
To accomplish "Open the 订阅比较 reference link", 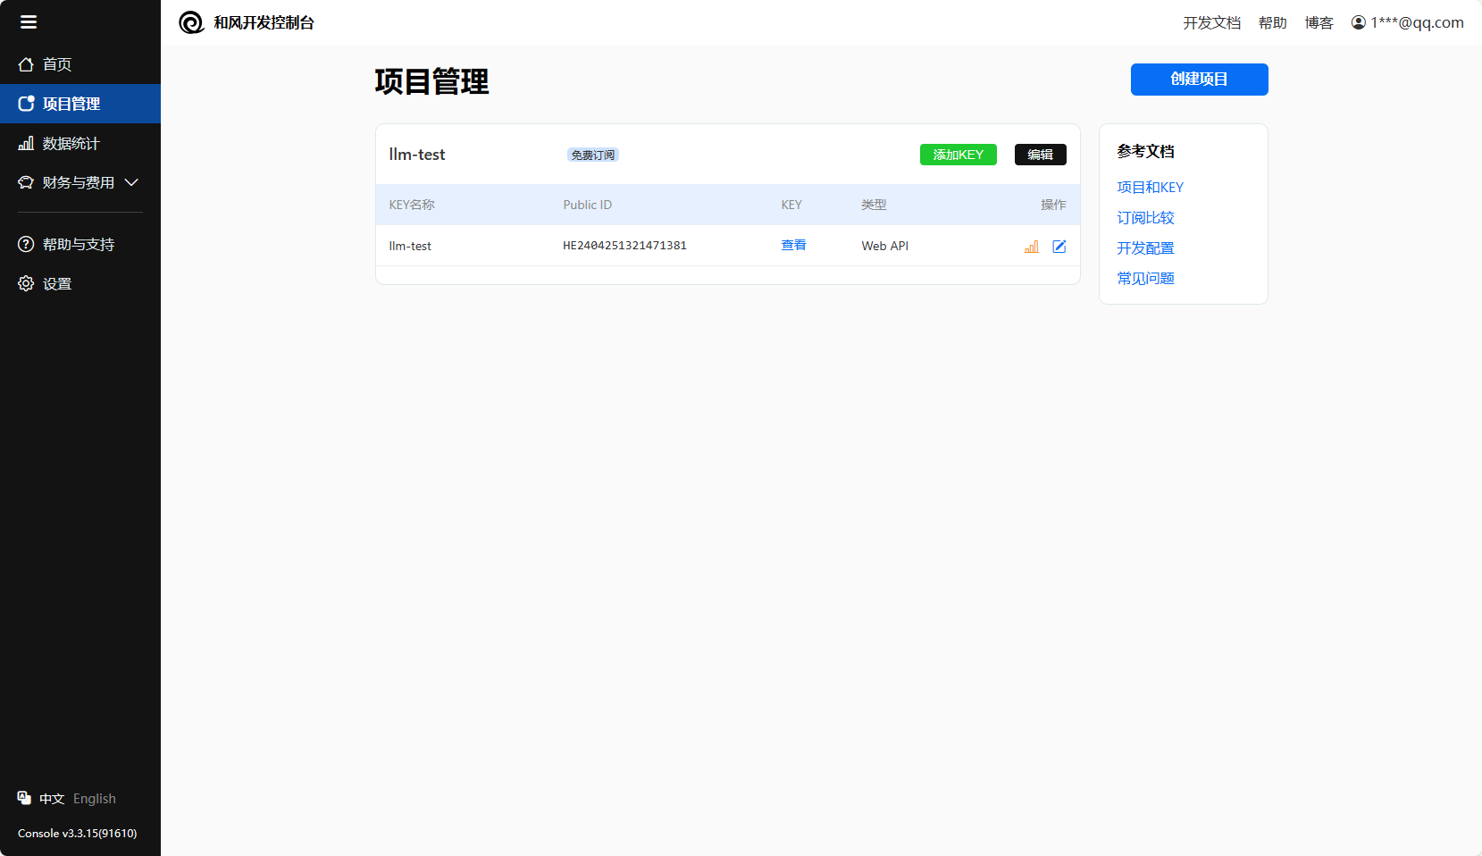I will [x=1145, y=218].
